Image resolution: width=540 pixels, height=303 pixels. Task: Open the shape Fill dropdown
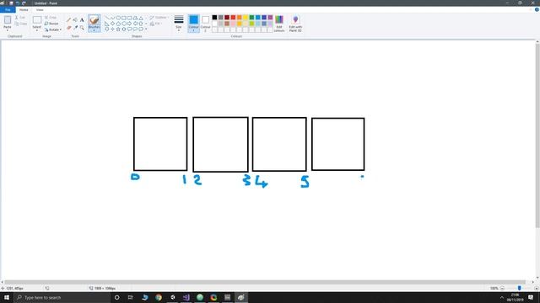click(x=155, y=24)
